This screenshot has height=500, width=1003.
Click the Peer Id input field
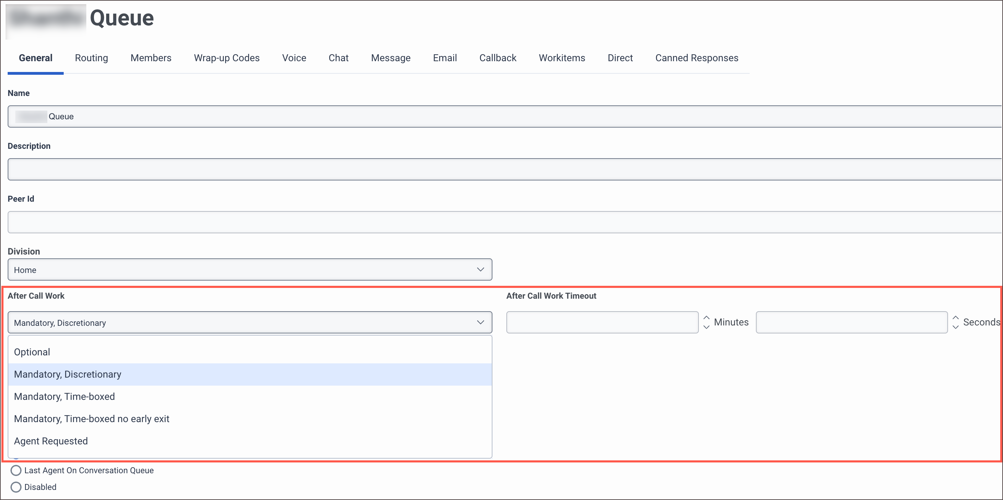(502, 222)
